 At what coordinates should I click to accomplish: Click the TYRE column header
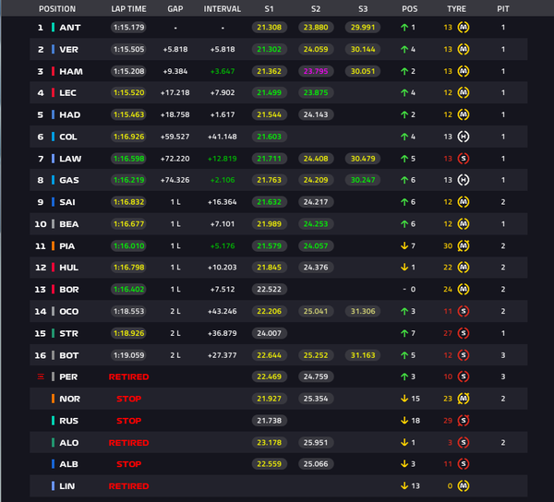(x=456, y=9)
